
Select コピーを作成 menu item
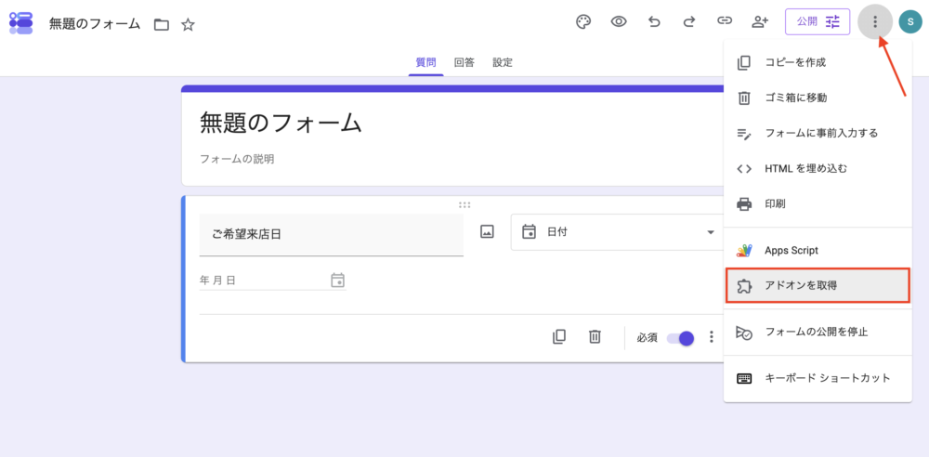[x=818, y=63]
